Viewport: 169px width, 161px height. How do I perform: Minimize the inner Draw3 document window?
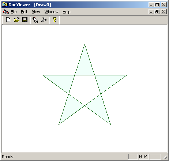pyautogui.click(x=151, y=12)
